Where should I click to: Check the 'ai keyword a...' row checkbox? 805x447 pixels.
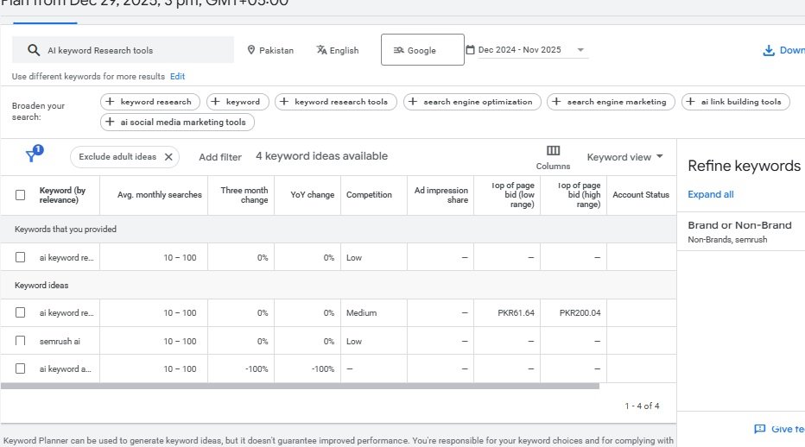pos(20,368)
